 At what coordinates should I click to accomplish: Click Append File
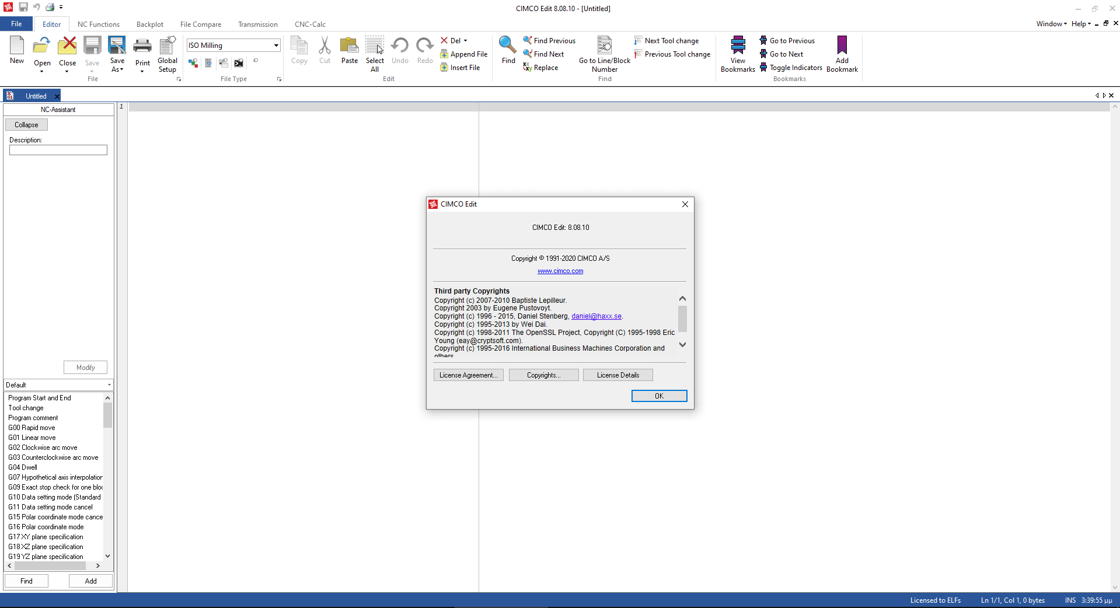[x=463, y=54]
